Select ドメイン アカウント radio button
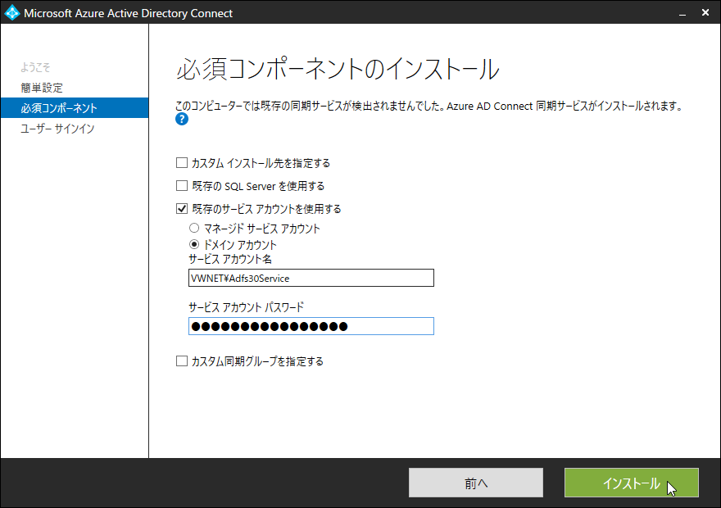Viewport: 721px width, 508px height. click(x=194, y=244)
